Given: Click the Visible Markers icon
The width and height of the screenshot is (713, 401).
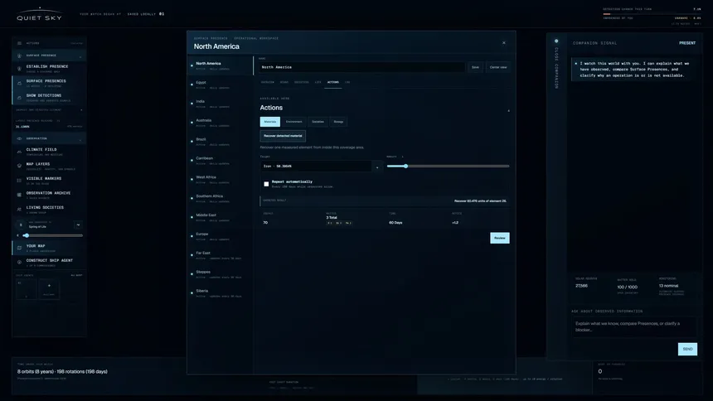Looking at the screenshot, I should (x=19, y=181).
